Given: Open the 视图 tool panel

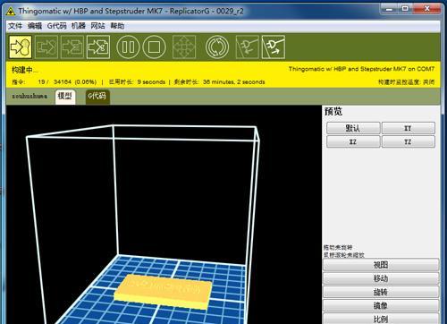Looking at the screenshot, I should 381,265.
